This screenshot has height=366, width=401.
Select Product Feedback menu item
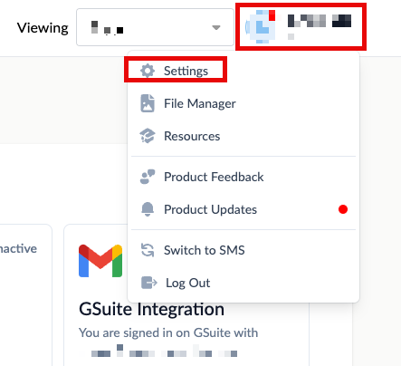point(243,177)
